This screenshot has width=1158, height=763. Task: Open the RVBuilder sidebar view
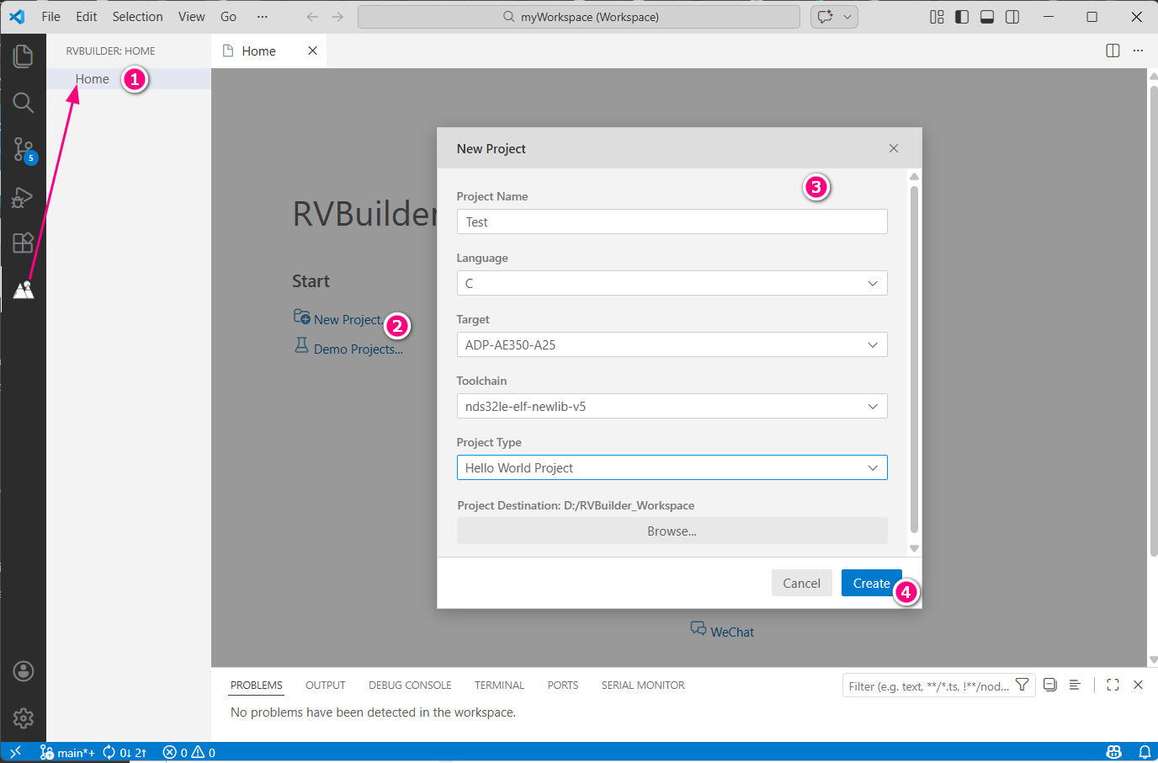(23, 289)
